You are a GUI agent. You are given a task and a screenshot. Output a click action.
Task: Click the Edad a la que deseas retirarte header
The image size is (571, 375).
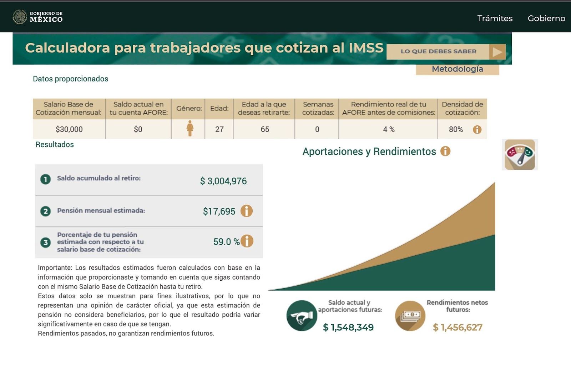click(x=264, y=108)
